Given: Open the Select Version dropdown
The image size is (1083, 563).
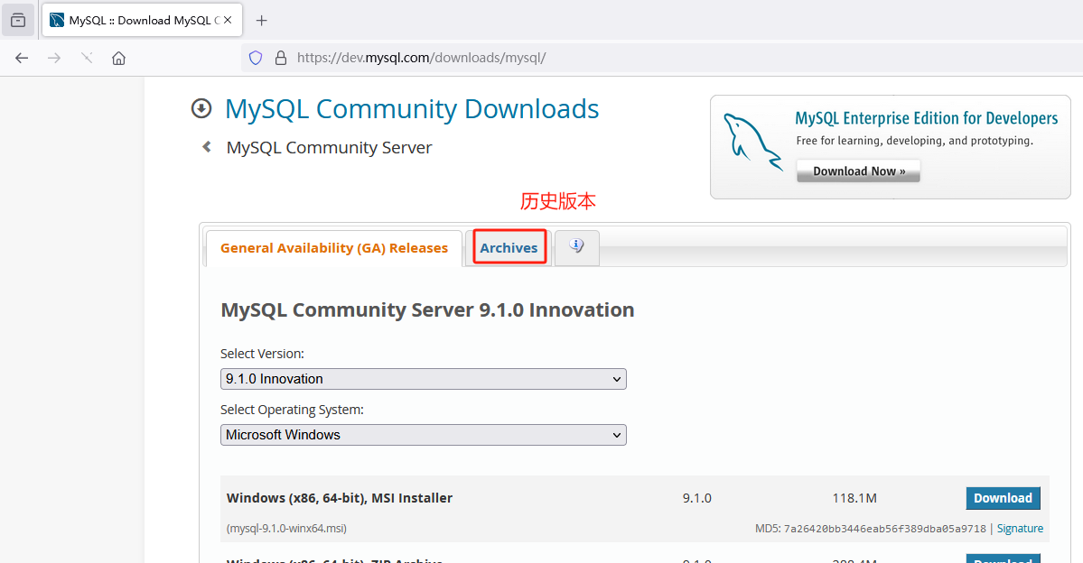Looking at the screenshot, I should point(423,379).
